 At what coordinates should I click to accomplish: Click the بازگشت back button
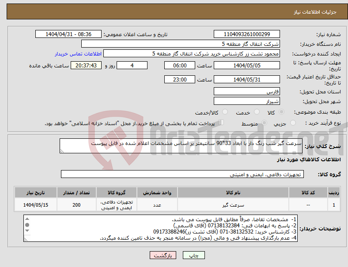tap(163, 255)
